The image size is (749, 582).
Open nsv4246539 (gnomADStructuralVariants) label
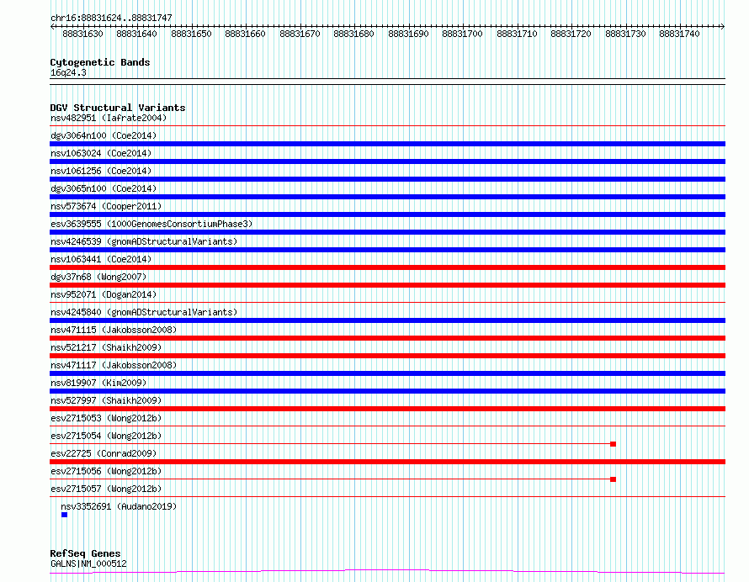click(144, 241)
